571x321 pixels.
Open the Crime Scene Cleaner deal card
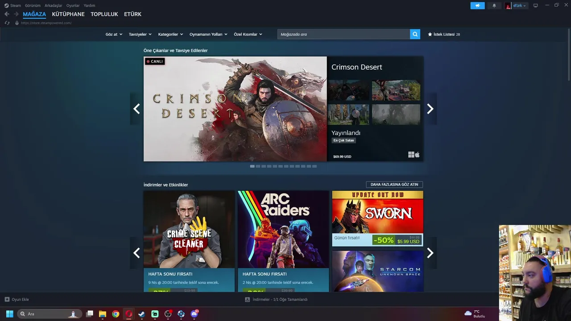pyautogui.click(x=189, y=241)
